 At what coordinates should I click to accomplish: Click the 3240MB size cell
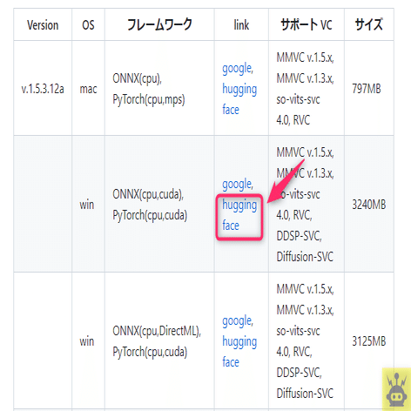click(369, 205)
